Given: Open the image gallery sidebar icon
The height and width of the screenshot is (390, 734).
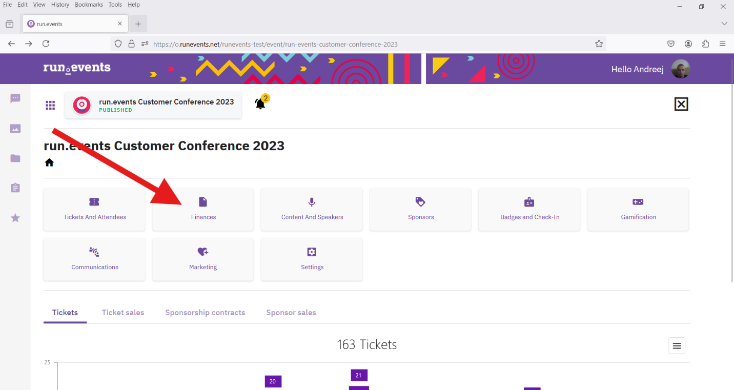Looking at the screenshot, I should (15, 129).
